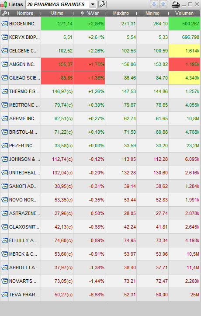Select the AMGEN INC. name cell
The height and width of the screenshot is (316, 201).
tap(25, 64)
